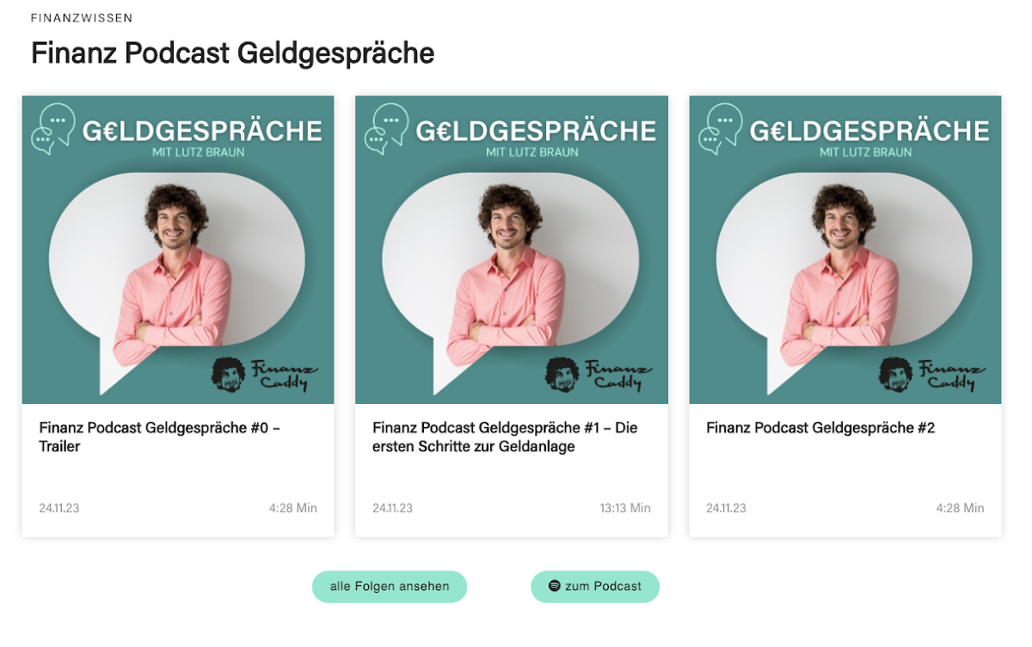Click the speech bubble icon on the Trailer cover

click(53, 128)
